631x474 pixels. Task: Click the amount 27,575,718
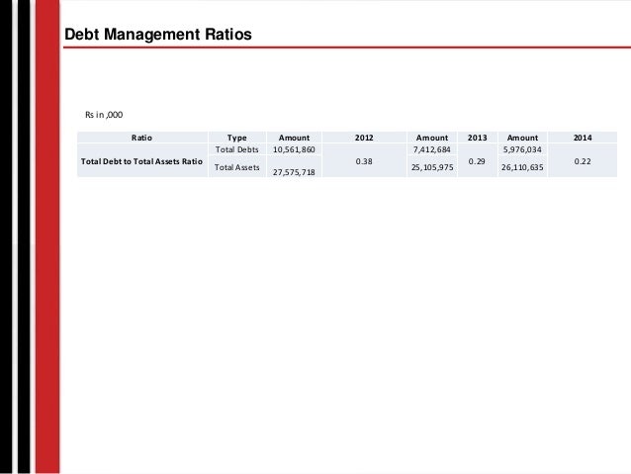click(294, 172)
